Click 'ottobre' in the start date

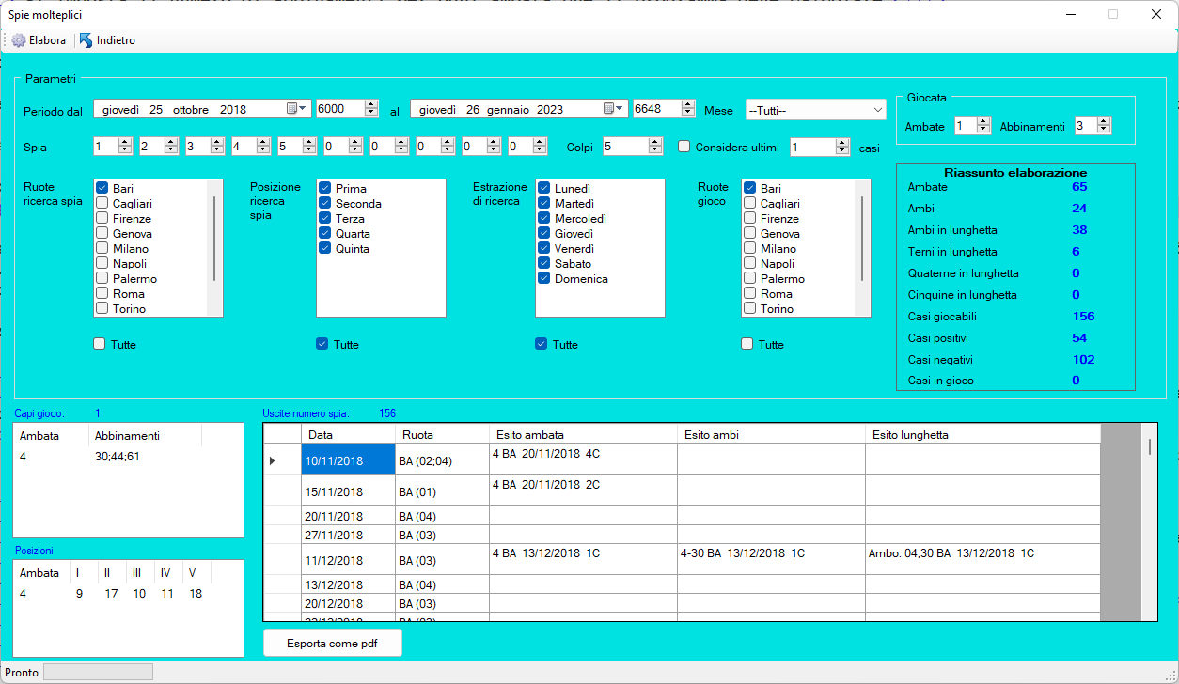(x=192, y=109)
